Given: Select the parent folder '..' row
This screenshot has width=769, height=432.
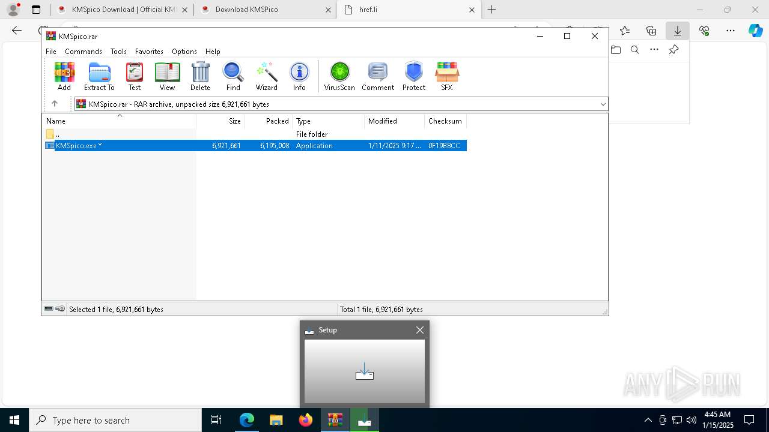Looking at the screenshot, I should click(255, 134).
